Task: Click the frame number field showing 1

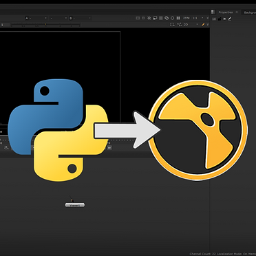Action: (x=5, y=24)
